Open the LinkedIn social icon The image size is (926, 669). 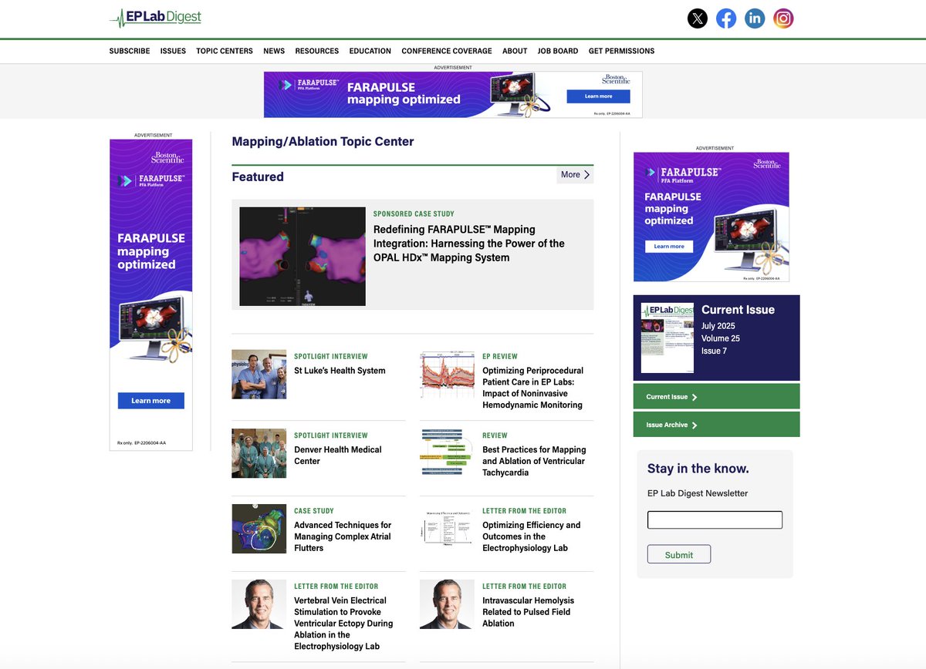click(x=755, y=18)
